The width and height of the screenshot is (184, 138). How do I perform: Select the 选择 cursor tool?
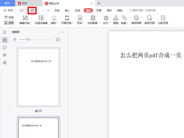pyautogui.click(x=9, y=23)
